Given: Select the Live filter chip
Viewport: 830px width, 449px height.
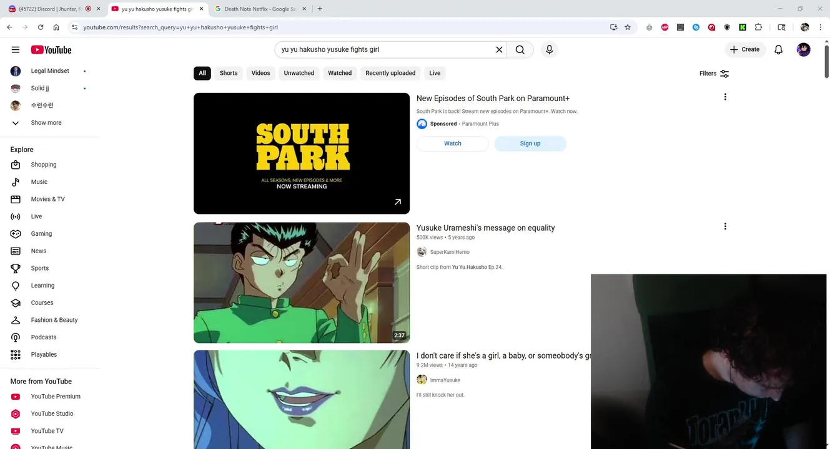Looking at the screenshot, I should tap(435, 73).
